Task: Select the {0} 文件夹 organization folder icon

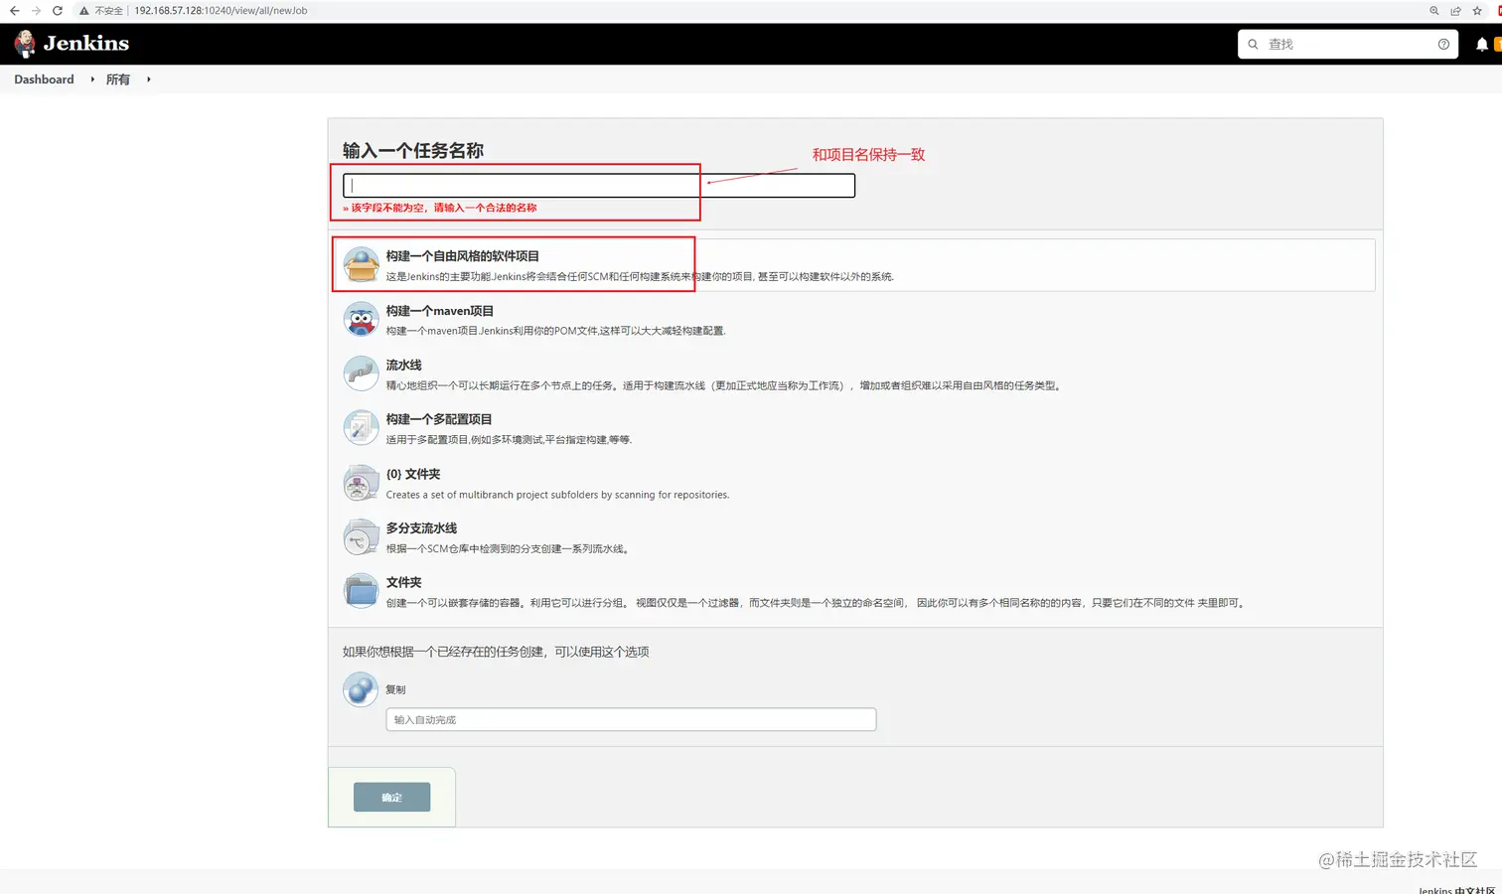Action: [361, 483]
